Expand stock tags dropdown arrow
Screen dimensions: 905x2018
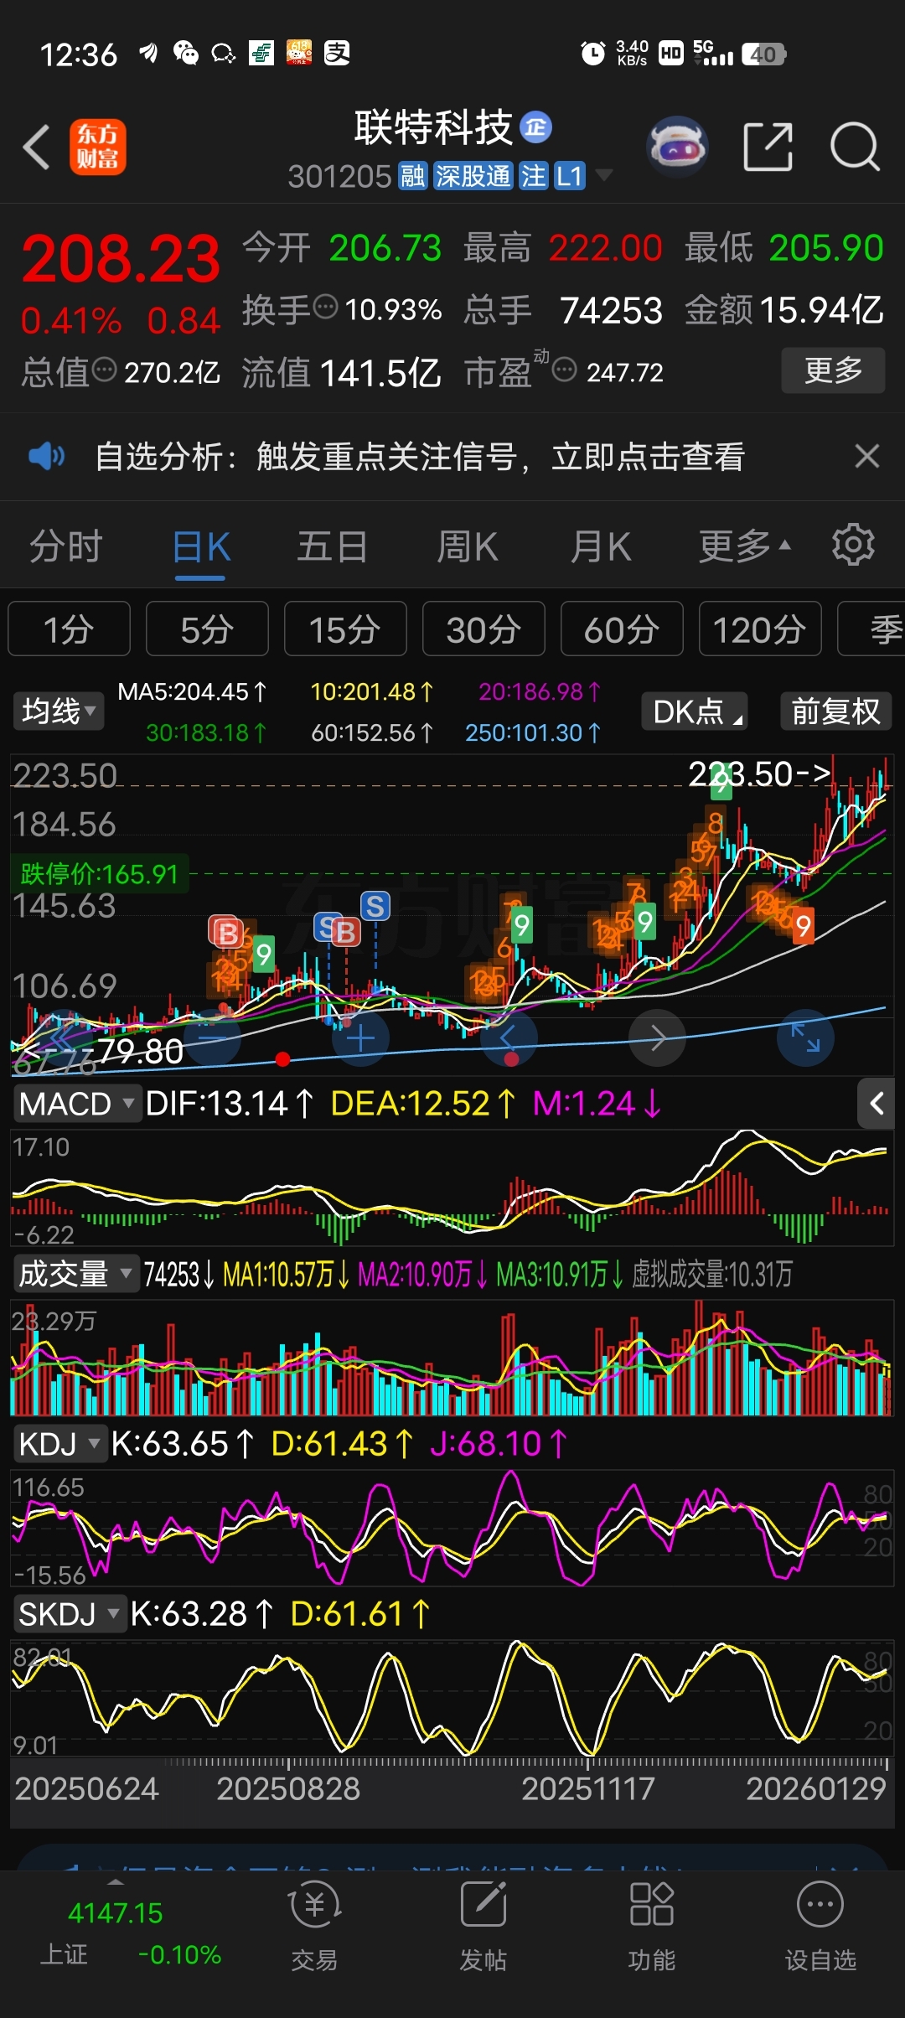(x=603, y=175)
